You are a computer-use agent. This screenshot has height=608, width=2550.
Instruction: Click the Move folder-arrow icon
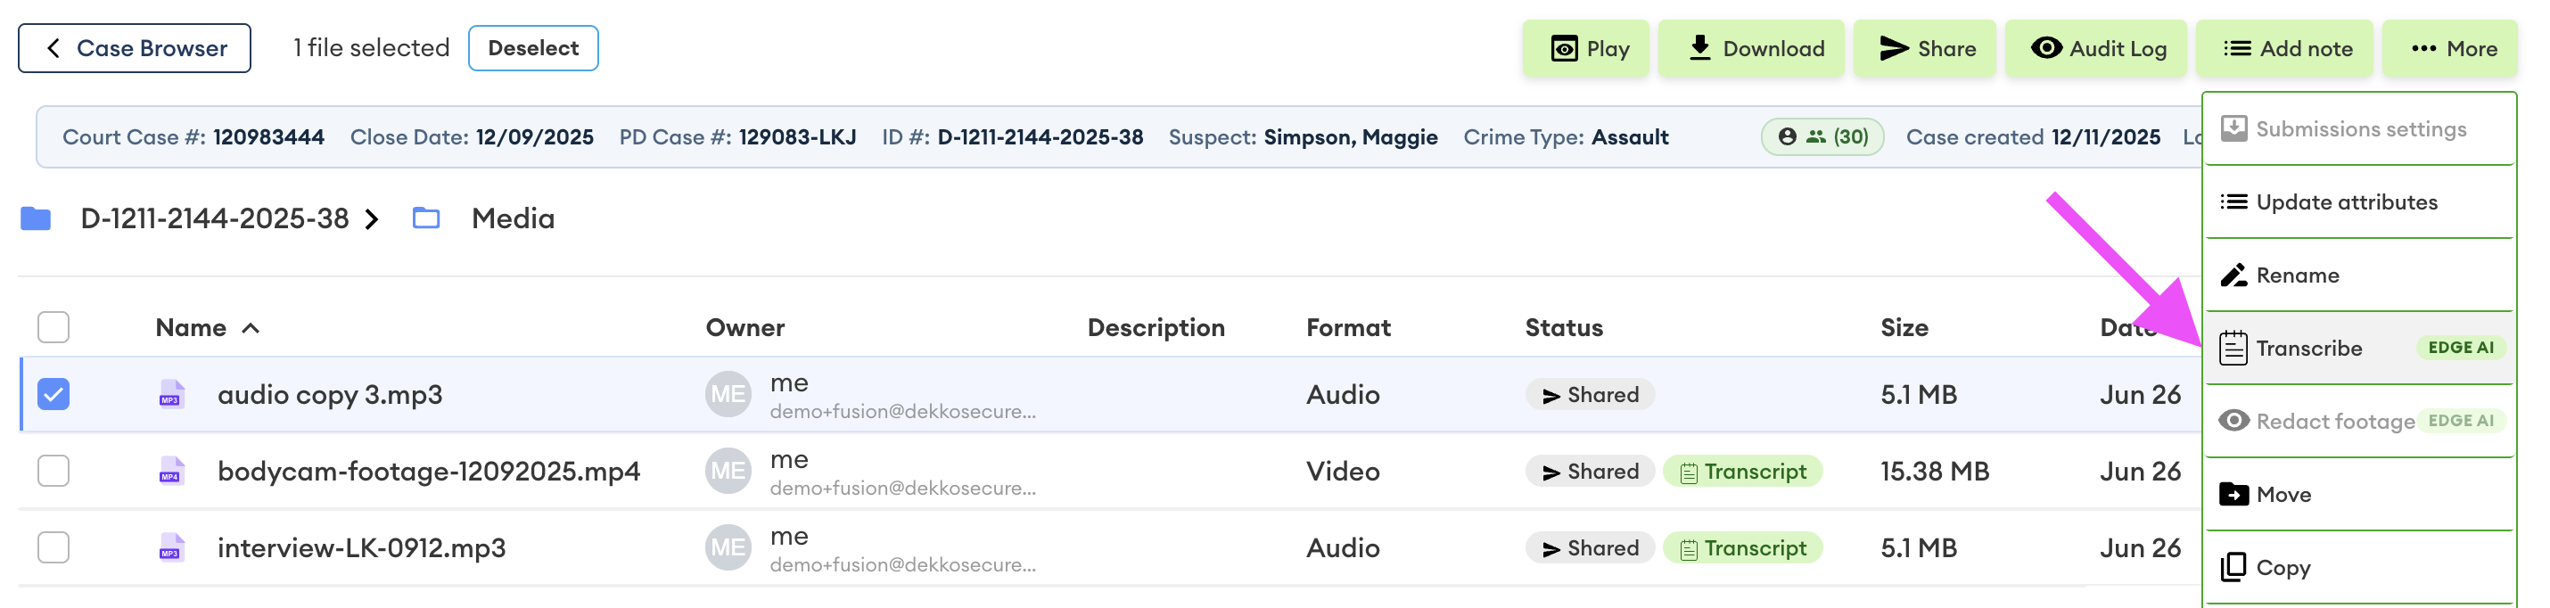click(2233, 494)
